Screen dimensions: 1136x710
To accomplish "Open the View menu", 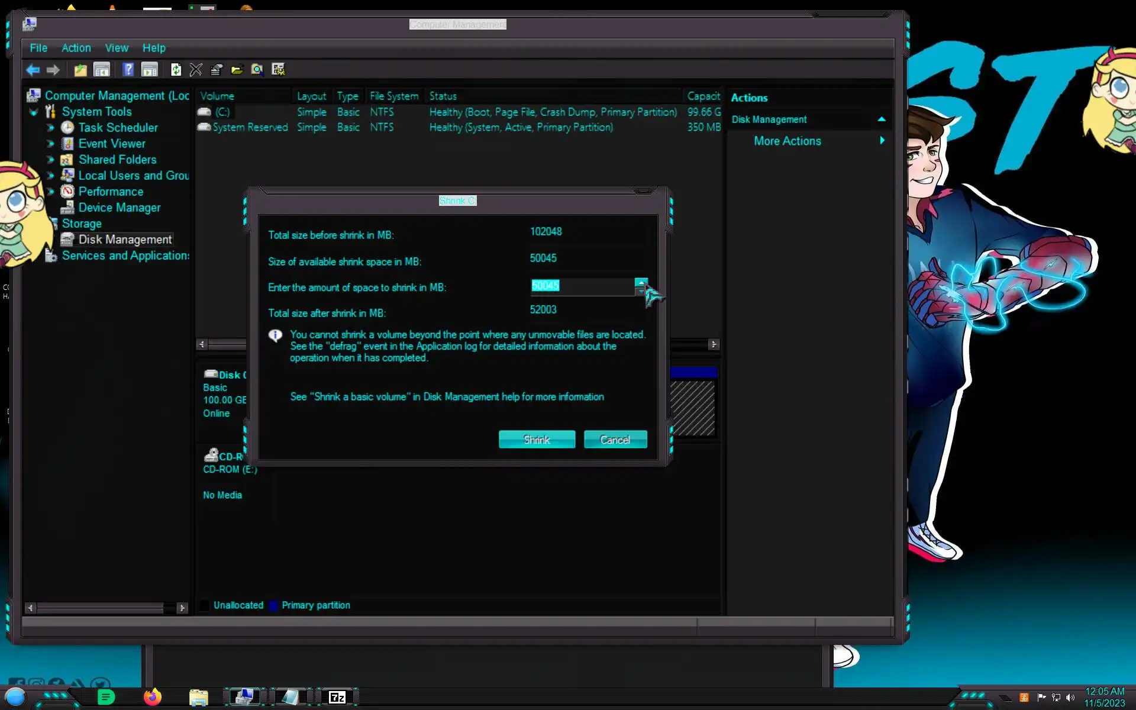I will coord(117,48).
